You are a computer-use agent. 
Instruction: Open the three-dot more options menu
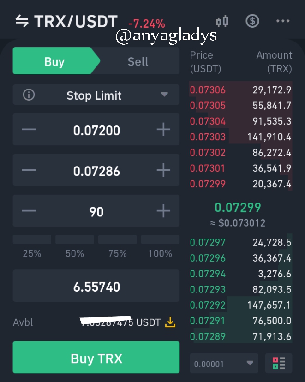click(283, 21)
